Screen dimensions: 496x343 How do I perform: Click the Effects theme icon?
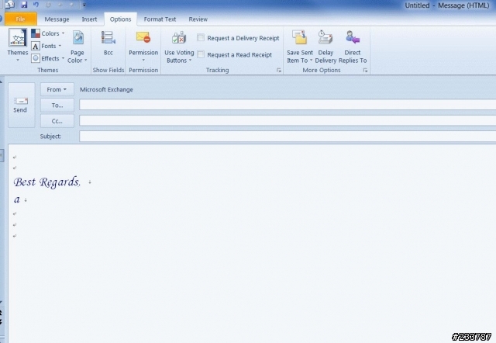pyautogui.click(x=36, y=58)
